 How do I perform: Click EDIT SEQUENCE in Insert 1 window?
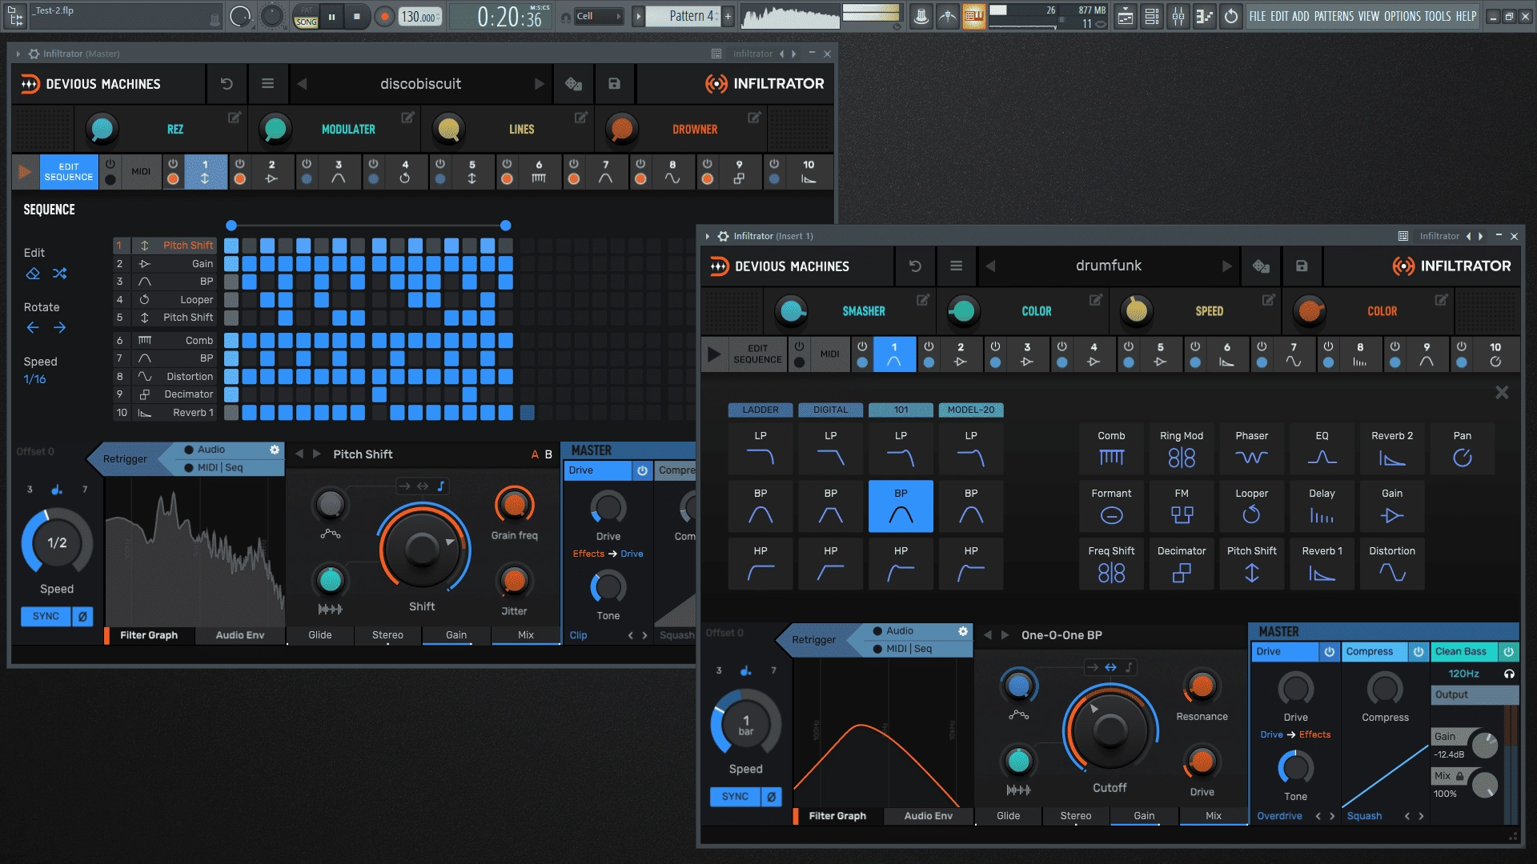(757, 354)
